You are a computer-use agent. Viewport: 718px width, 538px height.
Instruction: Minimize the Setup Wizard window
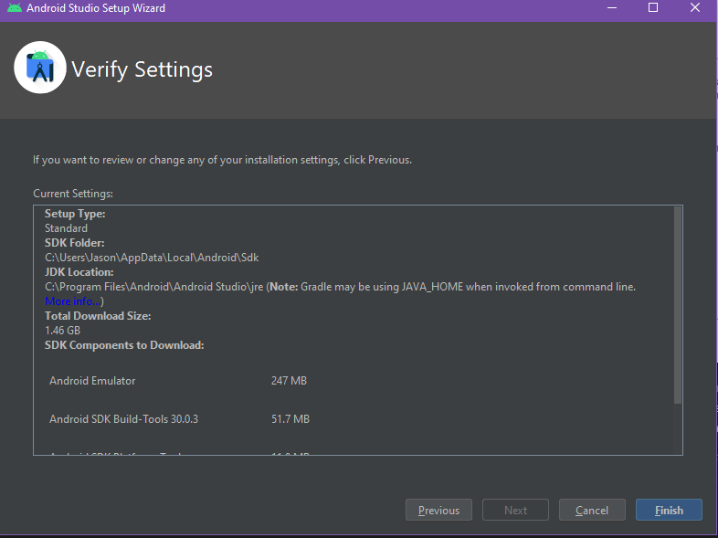click(x=612, y=8)
